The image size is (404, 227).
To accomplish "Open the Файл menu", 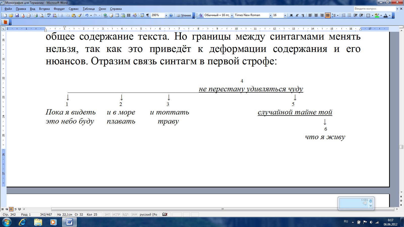I will 8,9.
